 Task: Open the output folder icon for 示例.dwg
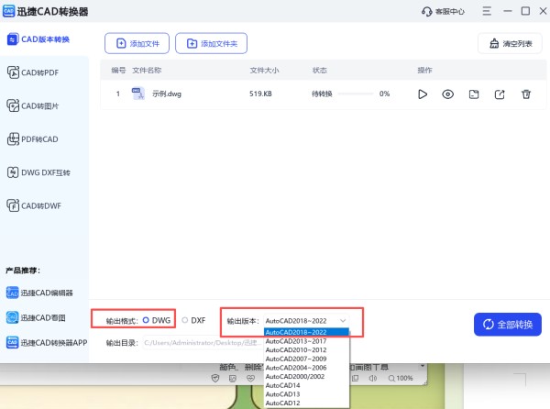click(474, 94)
